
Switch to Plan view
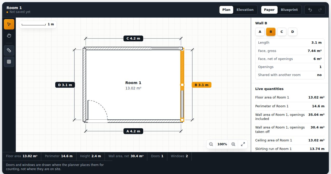(x=226, y=10)
